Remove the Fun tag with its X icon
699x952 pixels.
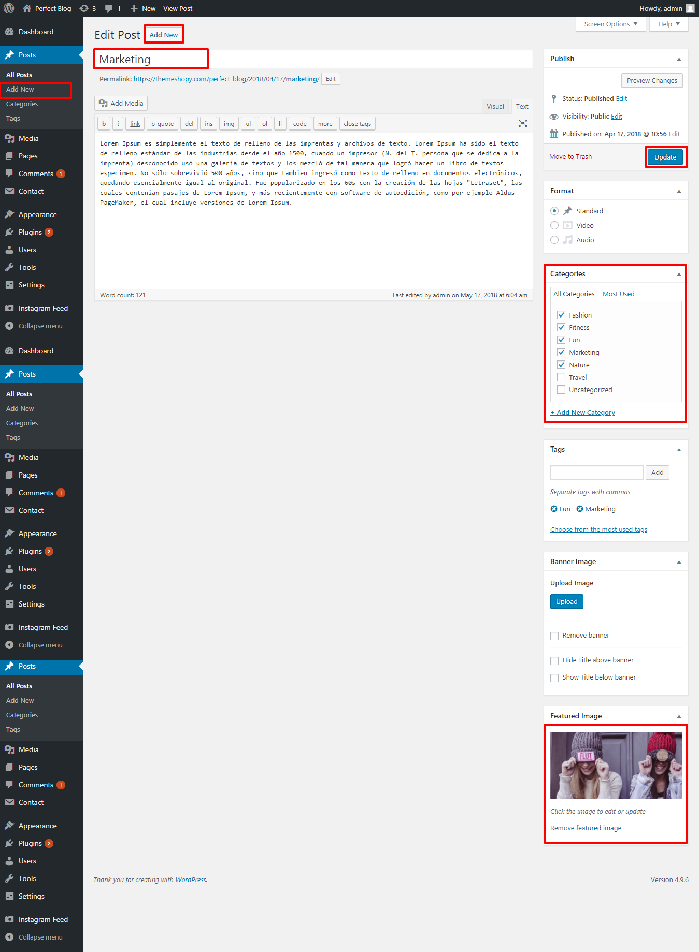(554, 509)
